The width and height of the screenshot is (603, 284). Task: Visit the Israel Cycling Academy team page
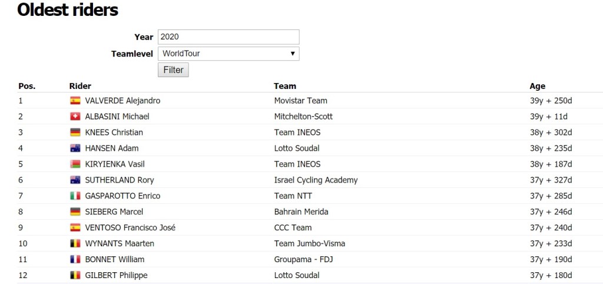tap(316, 180)
